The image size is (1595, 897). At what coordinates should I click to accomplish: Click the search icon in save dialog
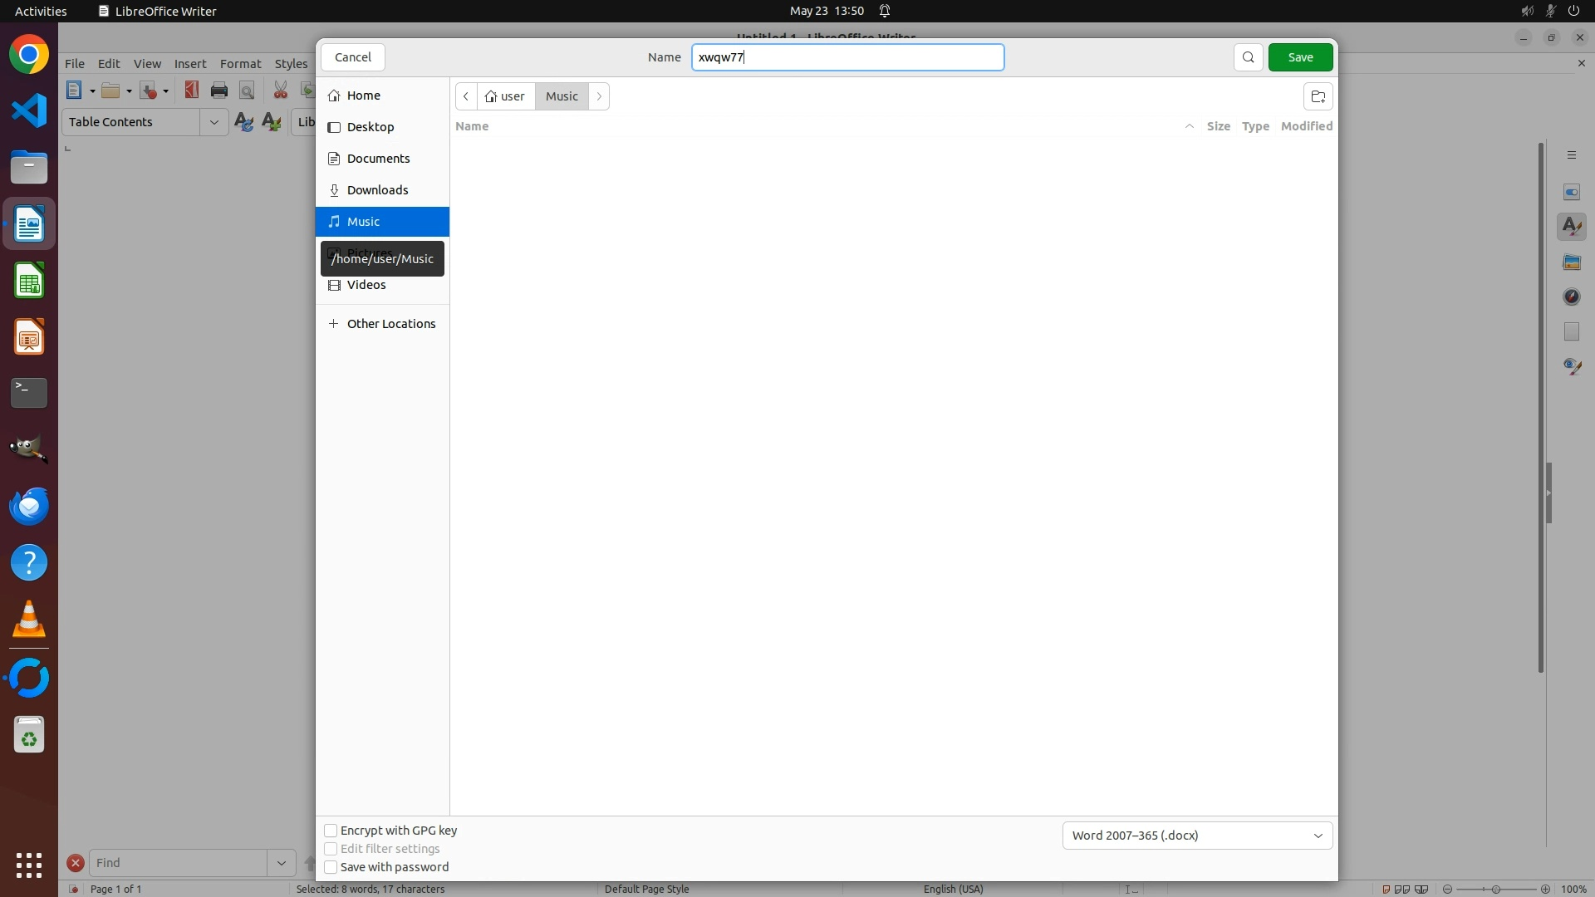[x=1248, y=57]
